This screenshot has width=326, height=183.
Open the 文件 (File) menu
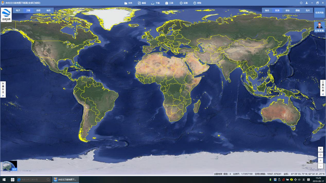click(x=128, y=3)
